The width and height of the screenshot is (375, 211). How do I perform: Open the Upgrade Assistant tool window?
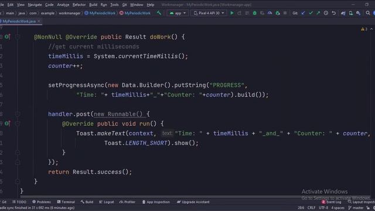click(x=193, y=202)
